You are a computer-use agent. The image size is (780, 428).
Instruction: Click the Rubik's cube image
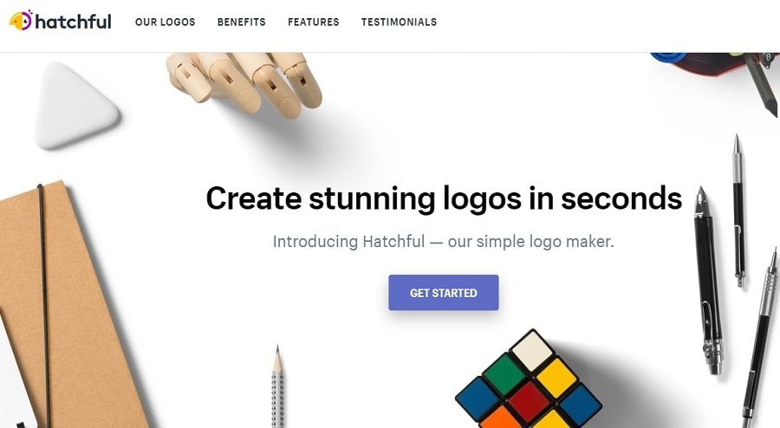(x=529, y=380)
